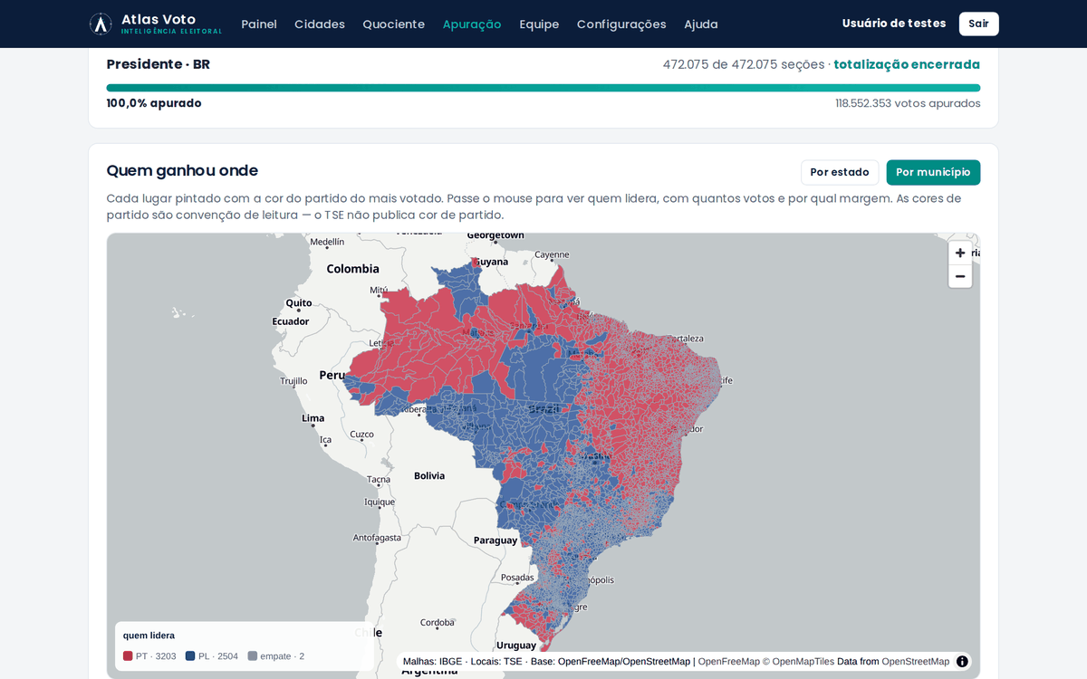Click the Peru label on the map
The width and height of the screenshot is (1087, 679).
click(332, 375)
